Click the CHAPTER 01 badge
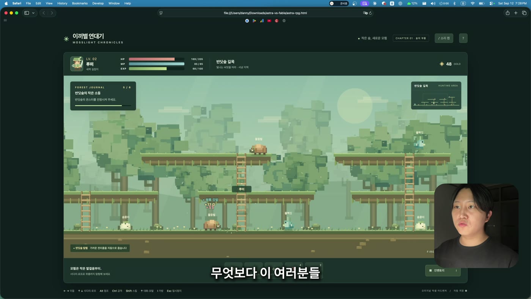 (411, 38)
